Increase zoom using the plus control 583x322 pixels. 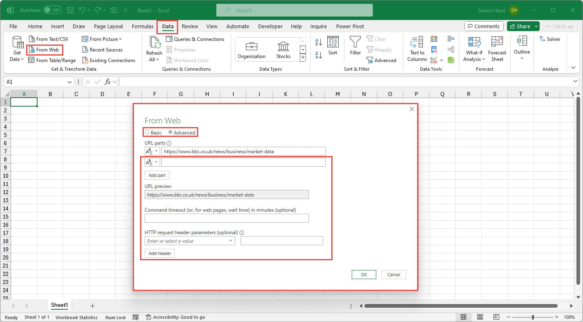[556, 317]
